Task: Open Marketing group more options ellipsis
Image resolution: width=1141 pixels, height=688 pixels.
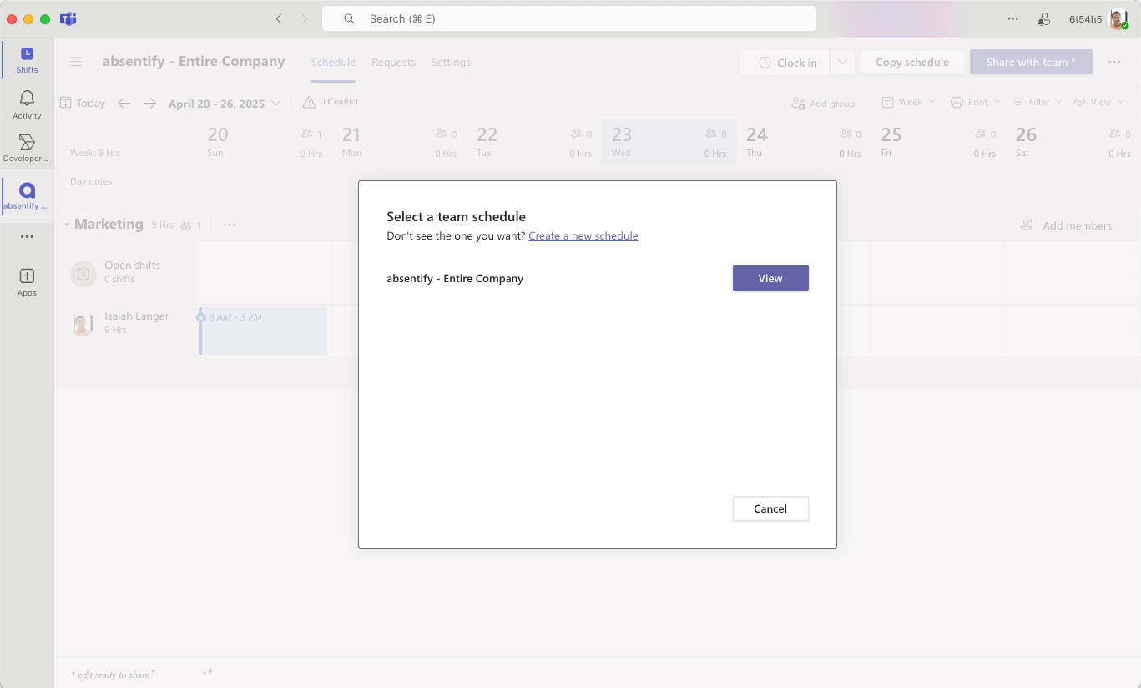Action: point(230,225)
